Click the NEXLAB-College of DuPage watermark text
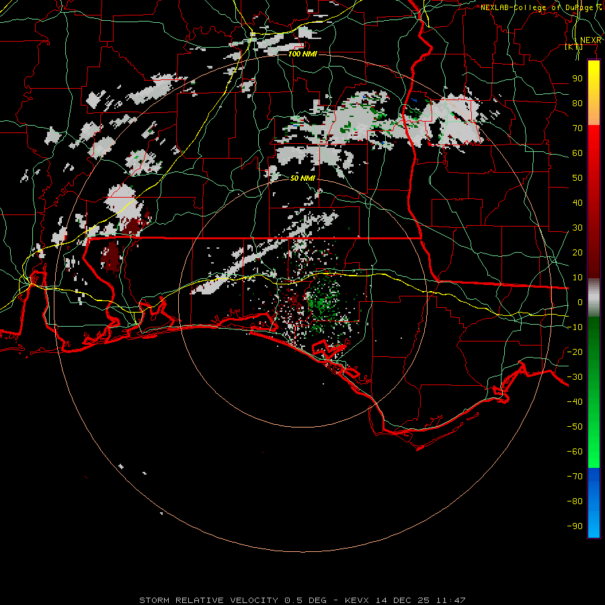The height and width of the screenshot is (605, 605). point(540,7)
